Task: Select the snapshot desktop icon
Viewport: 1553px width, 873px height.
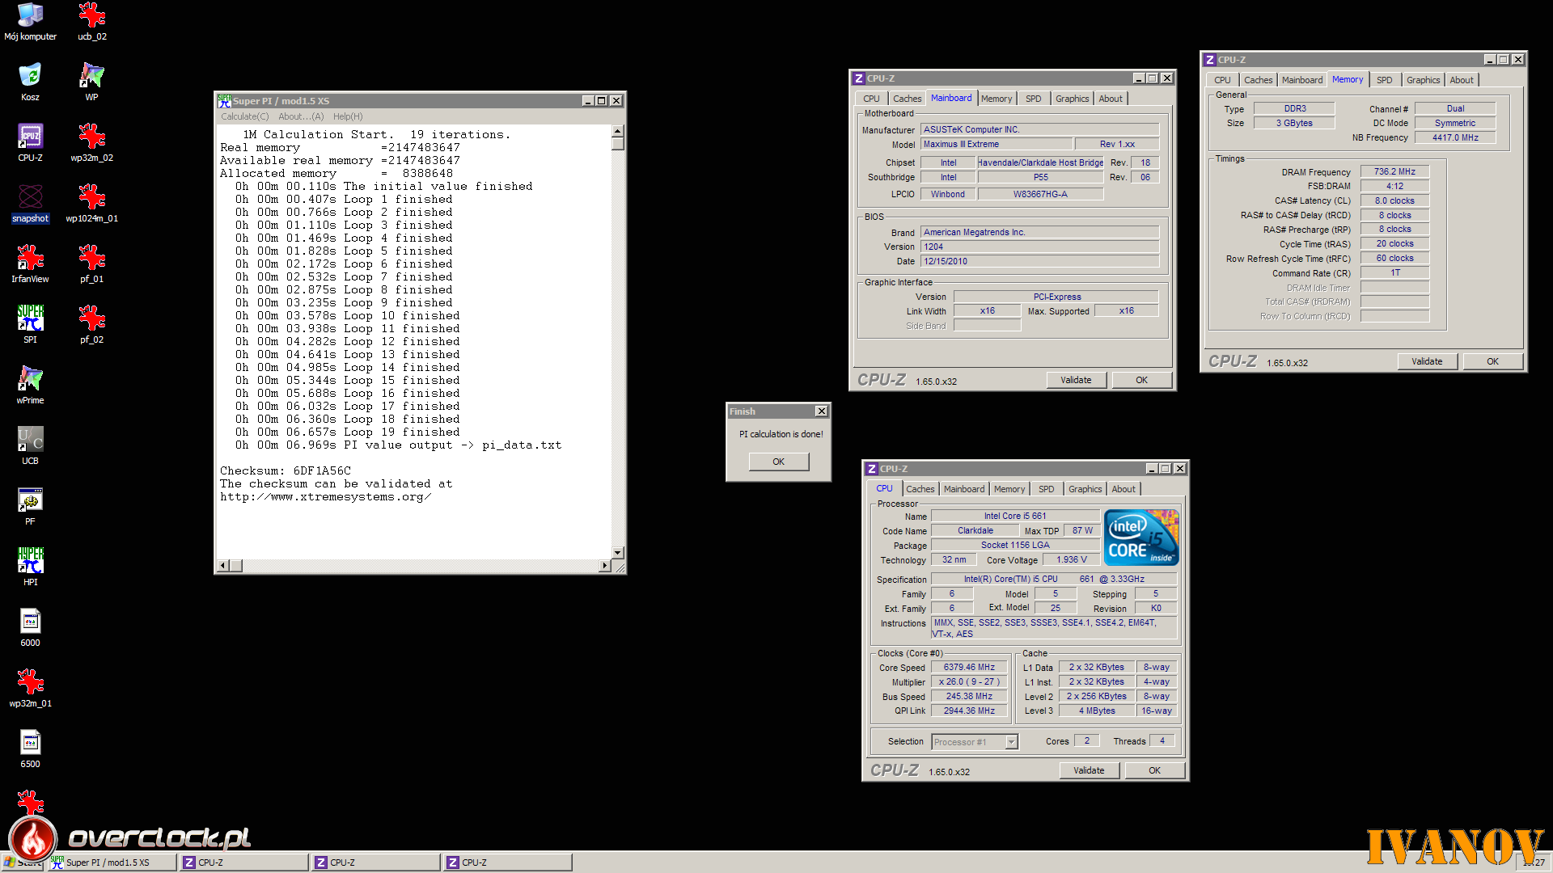Action: [30, 203]
